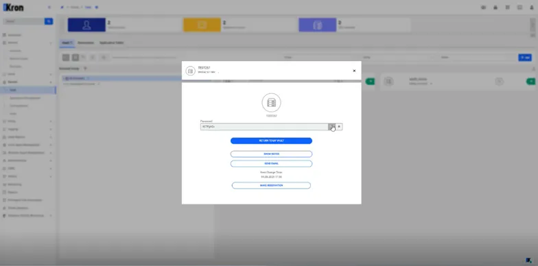Open Privileged Task Automation in the sidebar
The width and height of the screenshot is (538, 266).
coord(25,200)
